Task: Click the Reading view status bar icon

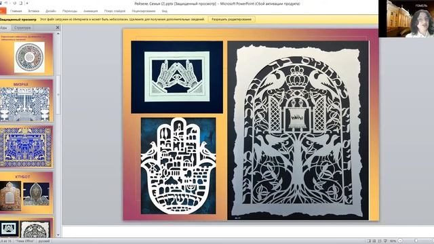Action: pos(380,241)
